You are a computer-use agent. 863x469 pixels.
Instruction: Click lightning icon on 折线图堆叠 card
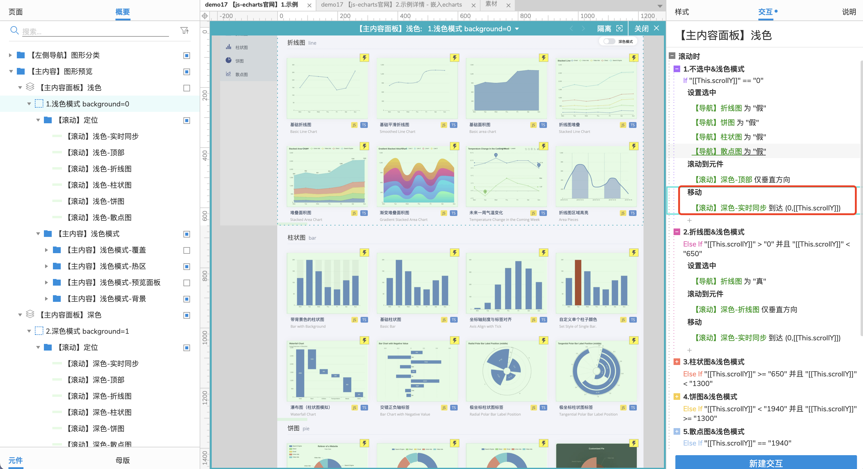click(634, 58)
